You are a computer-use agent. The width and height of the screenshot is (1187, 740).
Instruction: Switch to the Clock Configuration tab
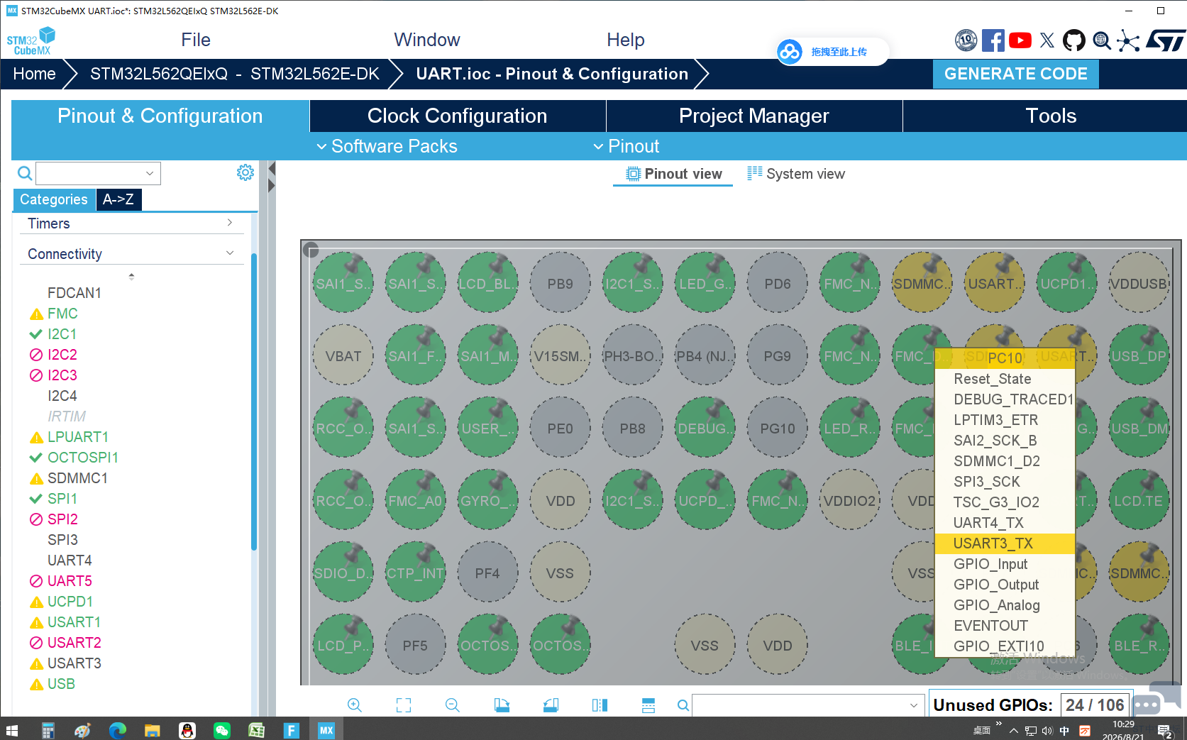coord(458,116)
